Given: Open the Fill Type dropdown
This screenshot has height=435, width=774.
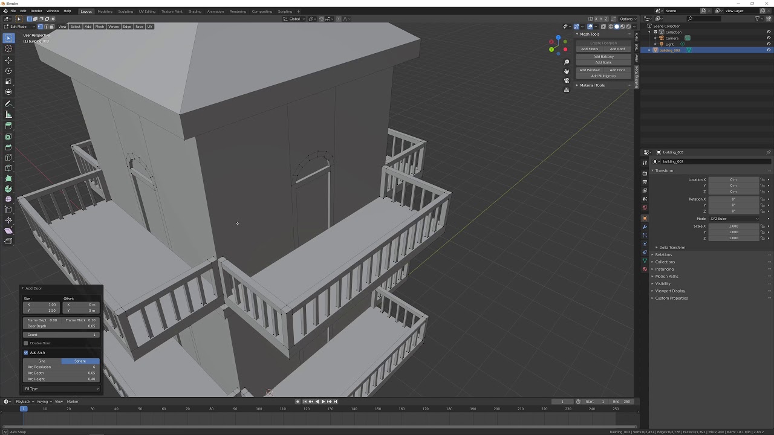Looking at the screenshot, I should coord(61,388).
